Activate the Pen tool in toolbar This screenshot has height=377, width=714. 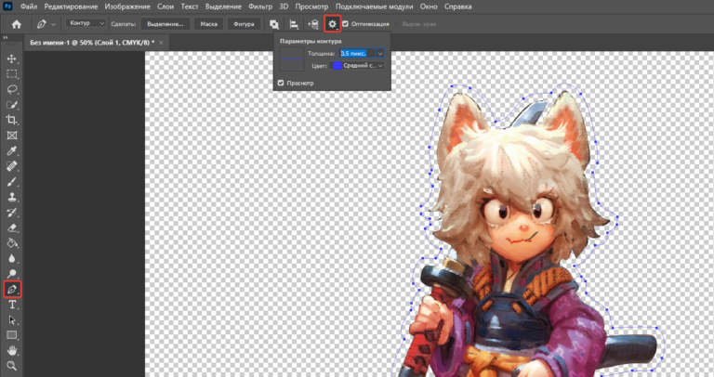point(12,290)
